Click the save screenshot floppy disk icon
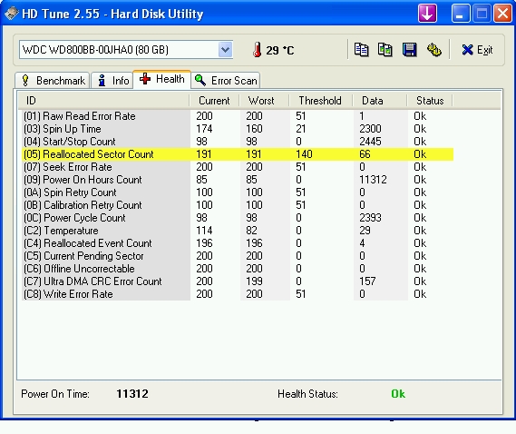516x434 pixels. coord(409,50)
